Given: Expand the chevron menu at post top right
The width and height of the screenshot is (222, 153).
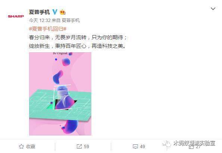Looking at the screenshot, I should pos(213,9).
